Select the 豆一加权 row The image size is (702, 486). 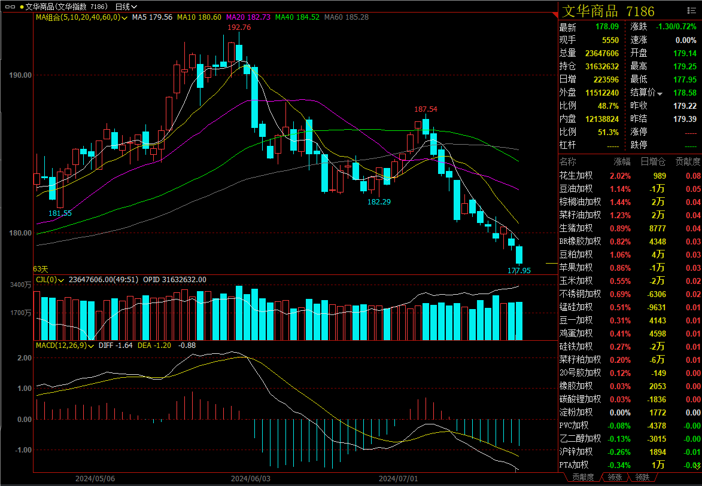[630, 320]
